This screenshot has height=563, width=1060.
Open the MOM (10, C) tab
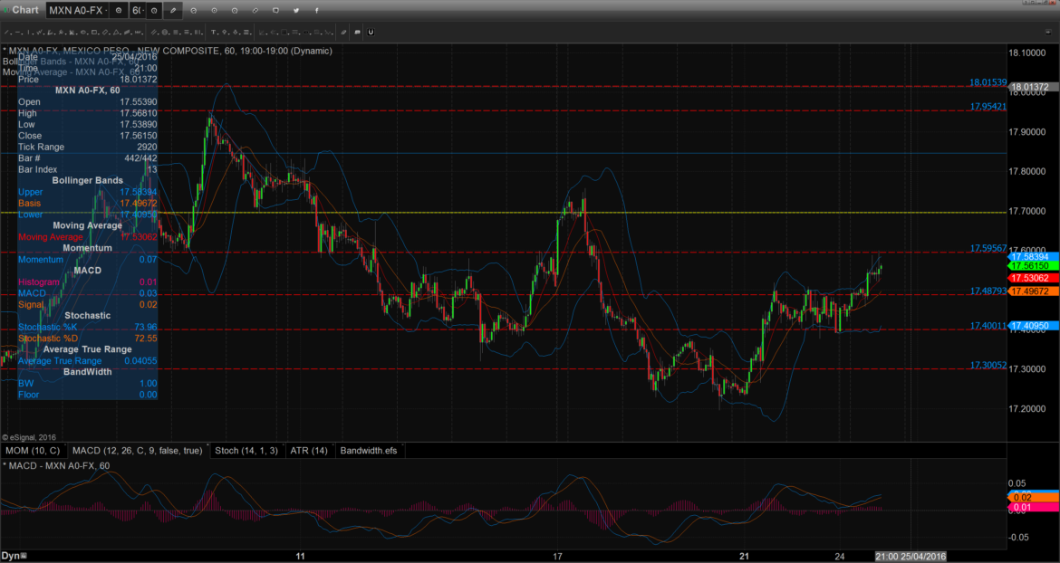pos(34,450)
